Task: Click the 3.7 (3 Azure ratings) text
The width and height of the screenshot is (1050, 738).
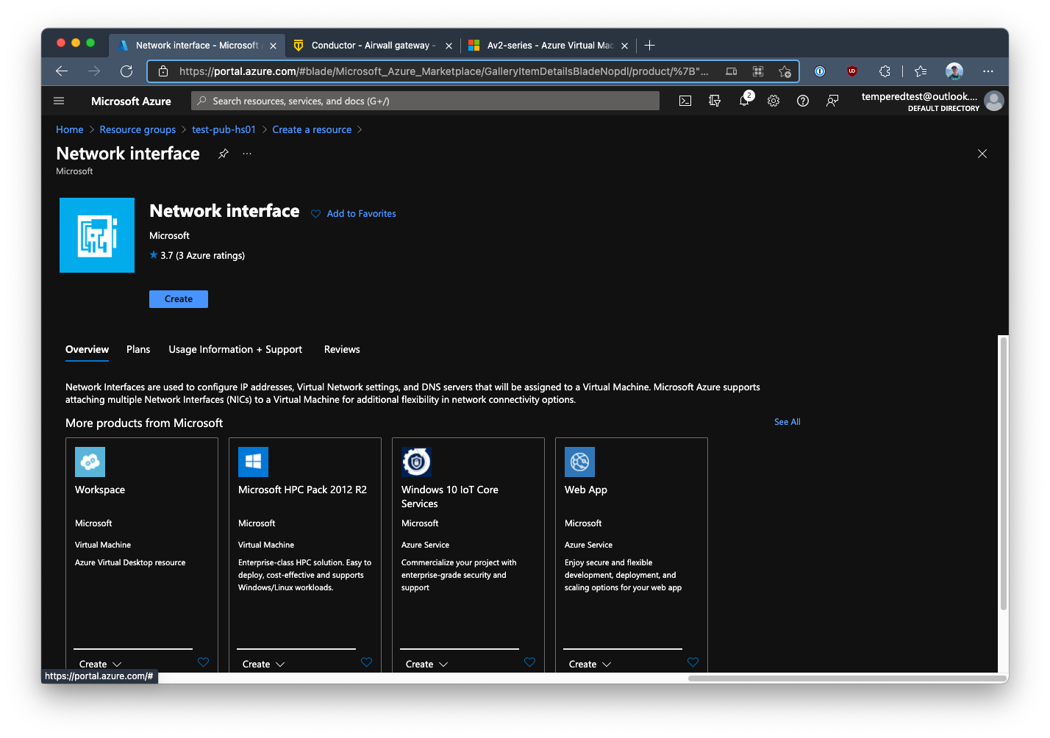Action: [x=203, y=256]
